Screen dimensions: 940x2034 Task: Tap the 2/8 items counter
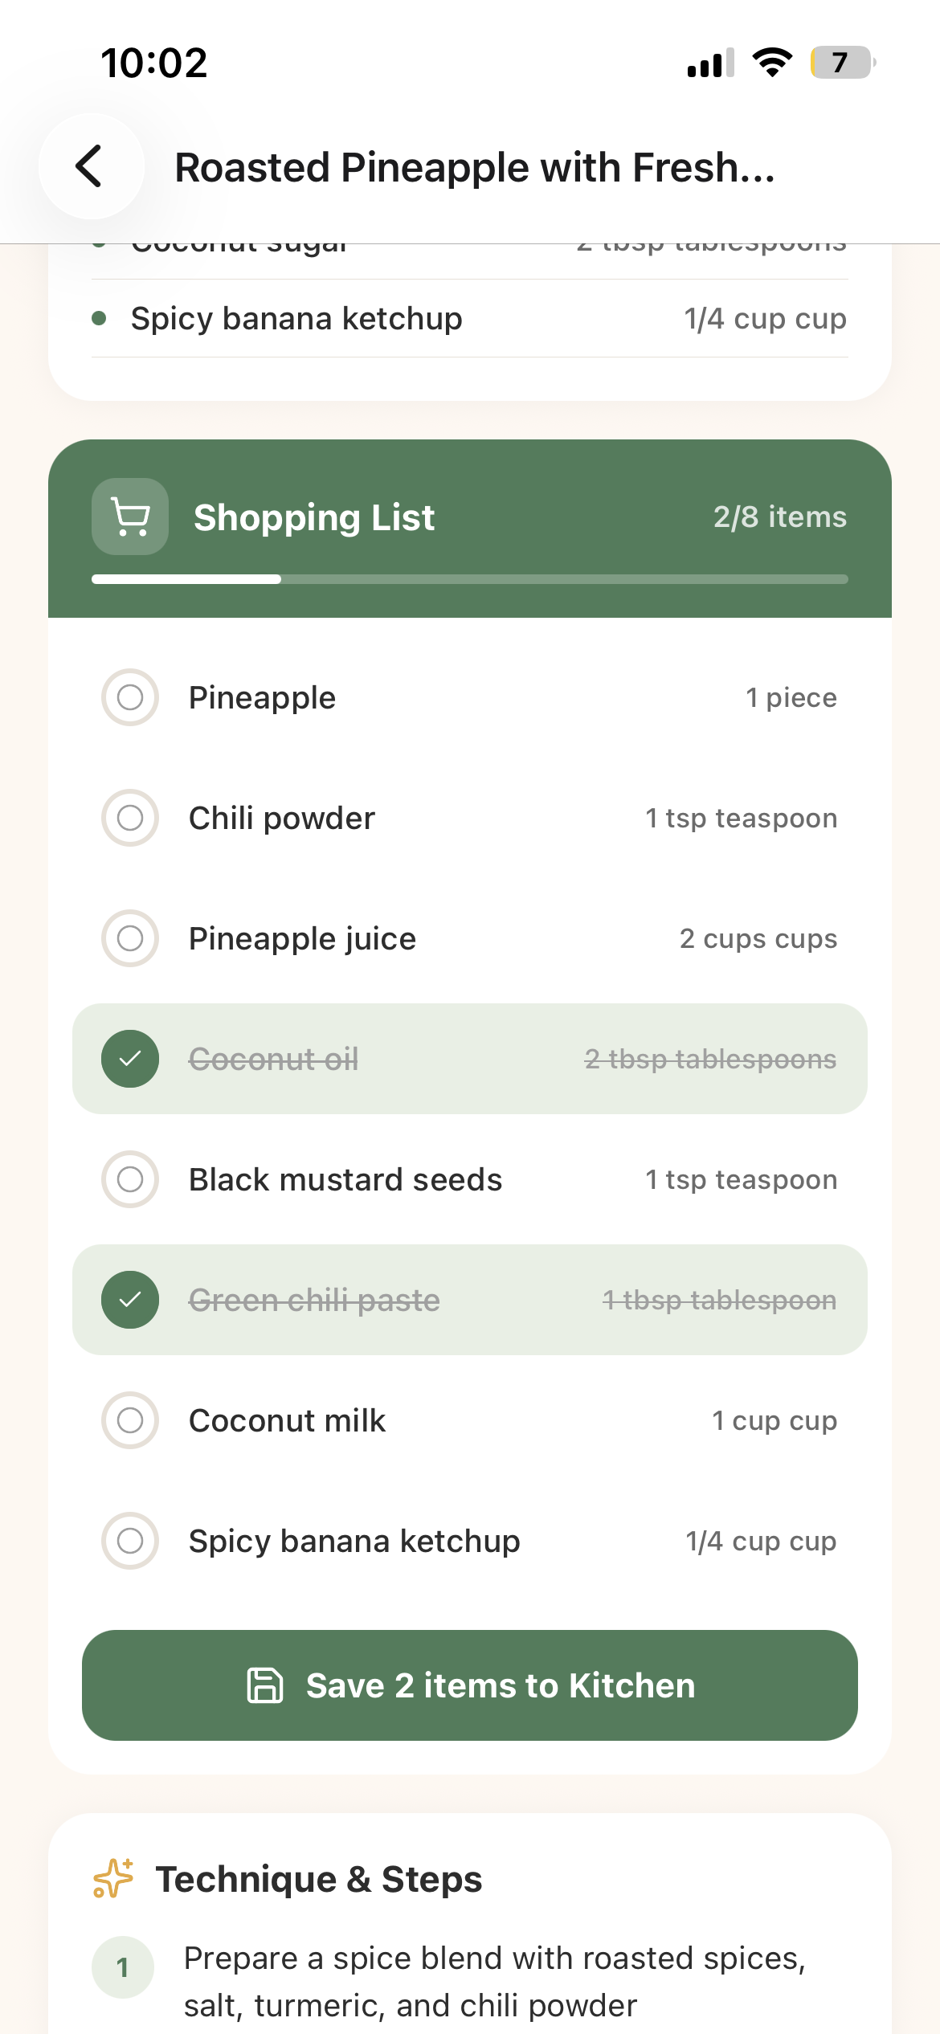[x=779, y=517]
